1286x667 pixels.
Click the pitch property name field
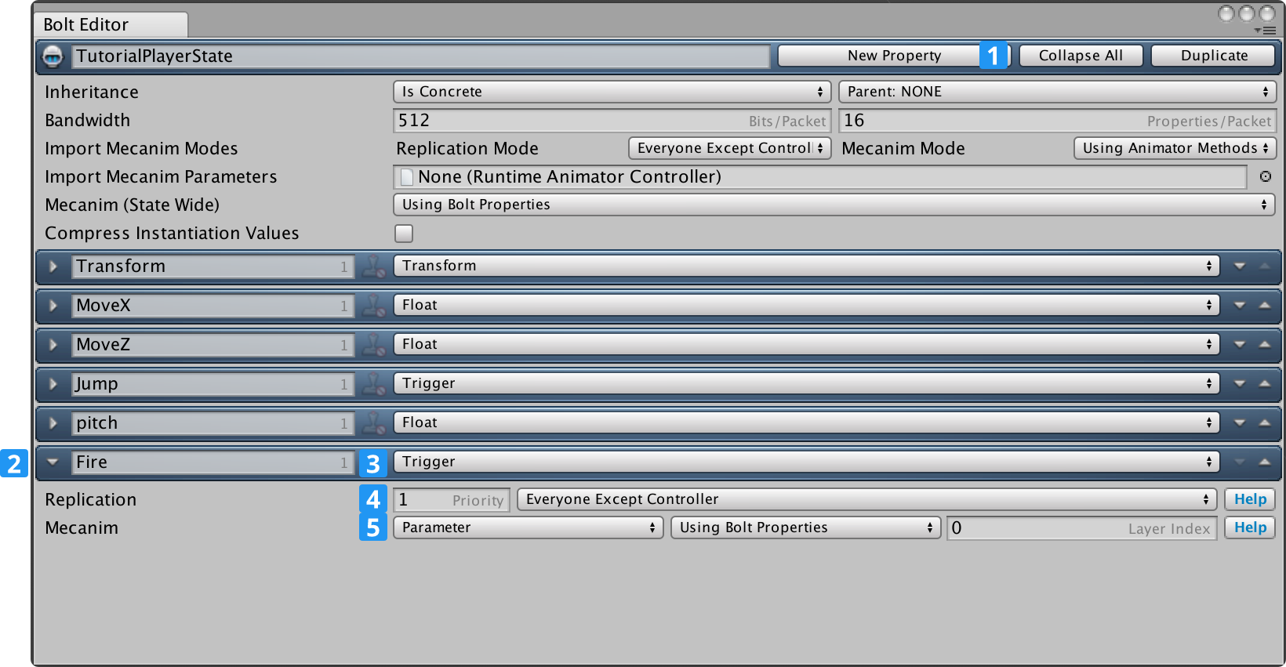[213, 423]
